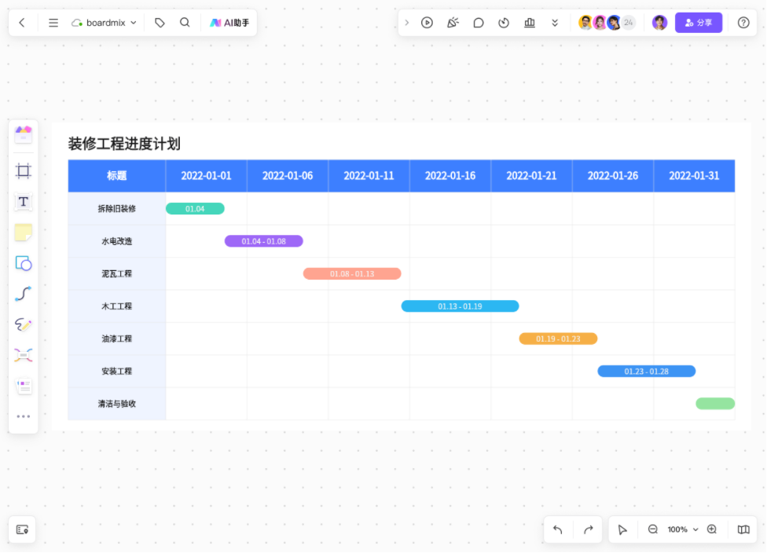Select the yellow sticky note tool
This screenshot has width=767, height=553.
(24, 233)
